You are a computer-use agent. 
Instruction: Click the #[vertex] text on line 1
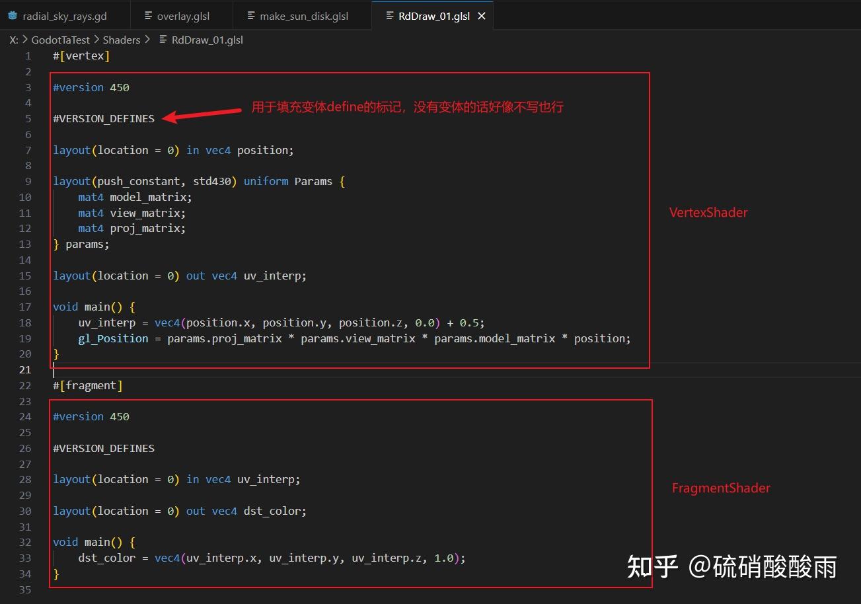point(81,56)
